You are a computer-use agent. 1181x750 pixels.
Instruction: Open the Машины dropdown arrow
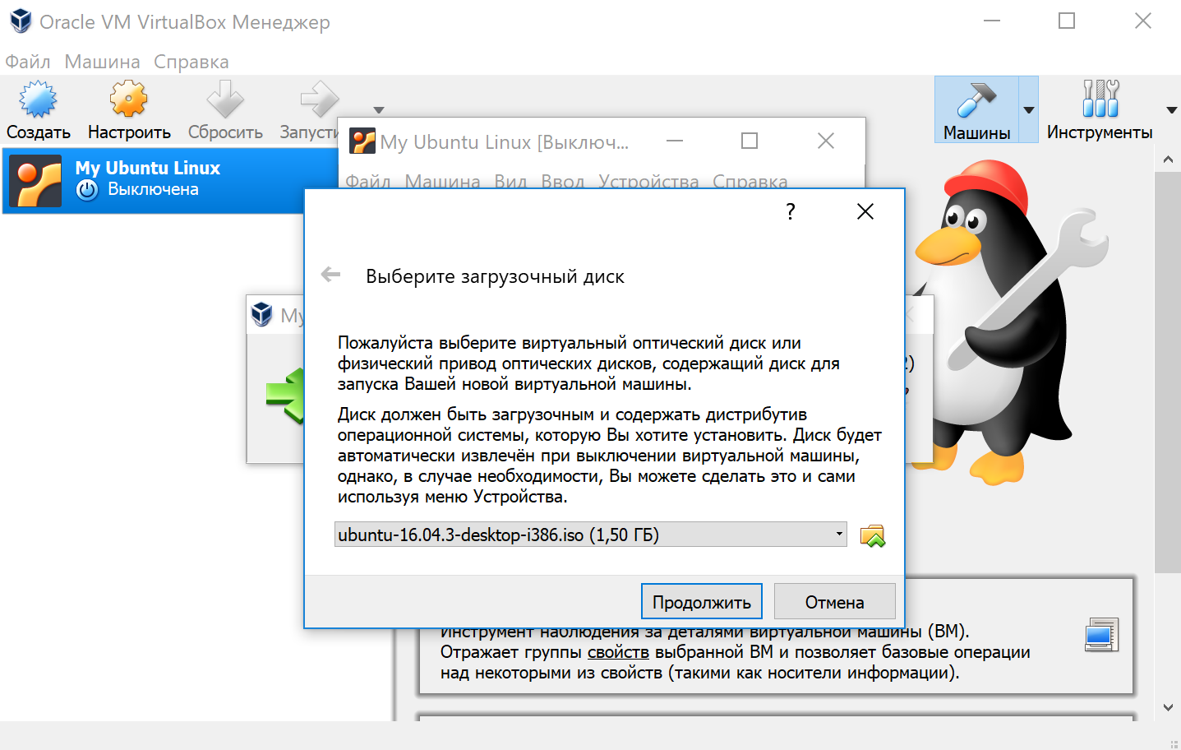point(1028,109)
